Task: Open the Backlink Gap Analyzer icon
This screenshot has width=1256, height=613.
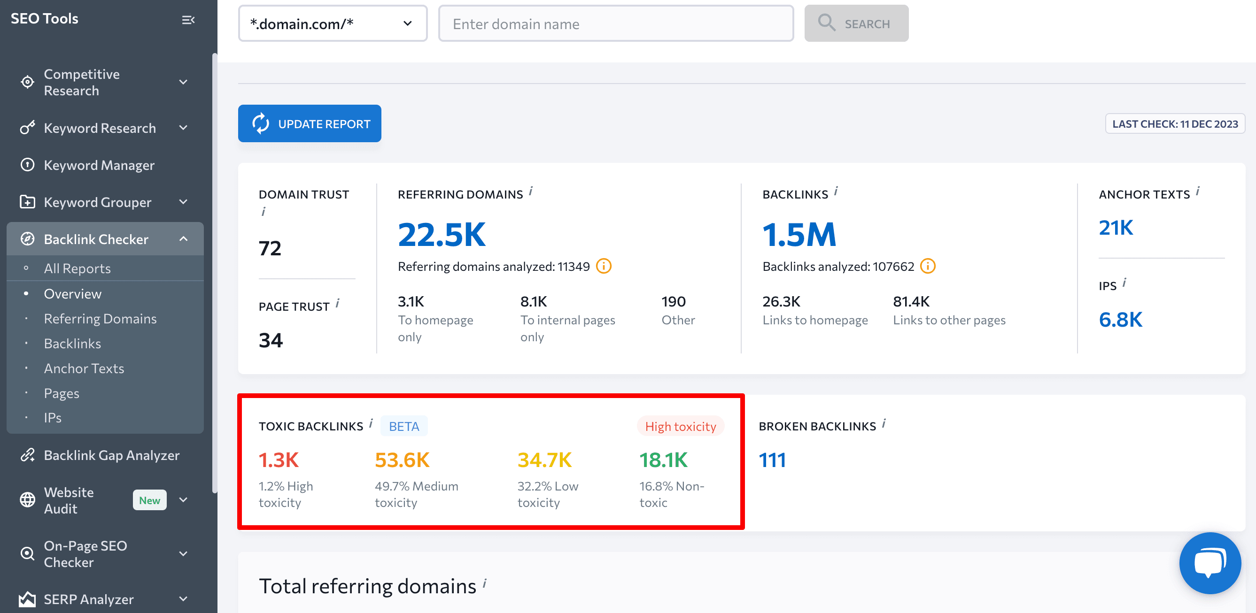Action: point(27,455)
